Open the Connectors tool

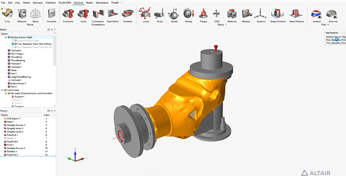tap(98, 16)
